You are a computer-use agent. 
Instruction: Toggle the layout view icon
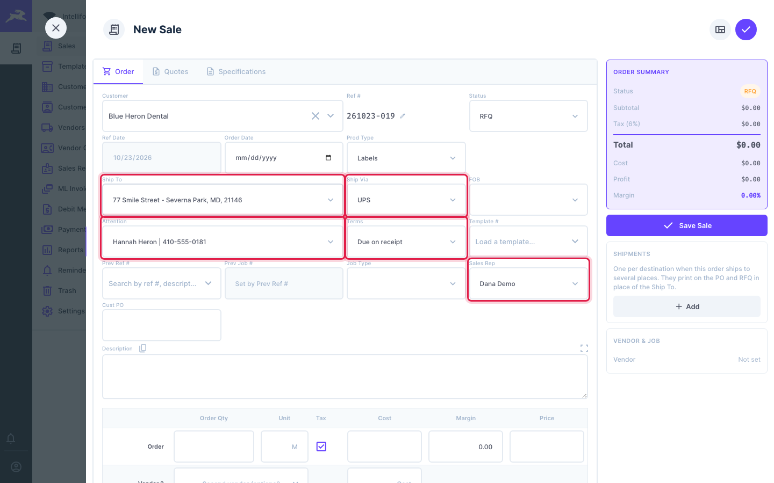720,30
